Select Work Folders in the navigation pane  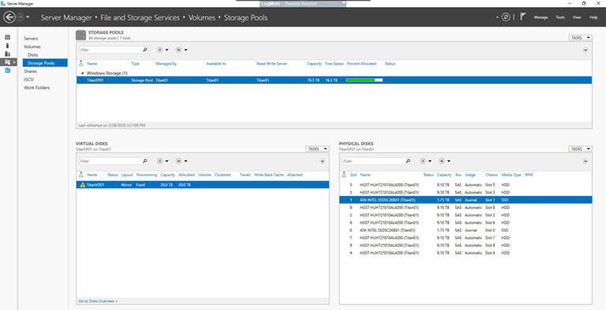point(36,88)
